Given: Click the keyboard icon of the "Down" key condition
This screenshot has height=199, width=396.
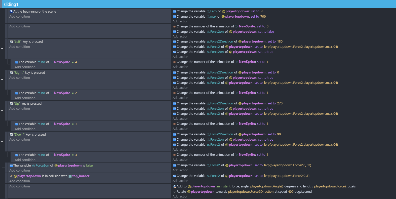Looking at the screenshot, I should [x=11, y=135].
